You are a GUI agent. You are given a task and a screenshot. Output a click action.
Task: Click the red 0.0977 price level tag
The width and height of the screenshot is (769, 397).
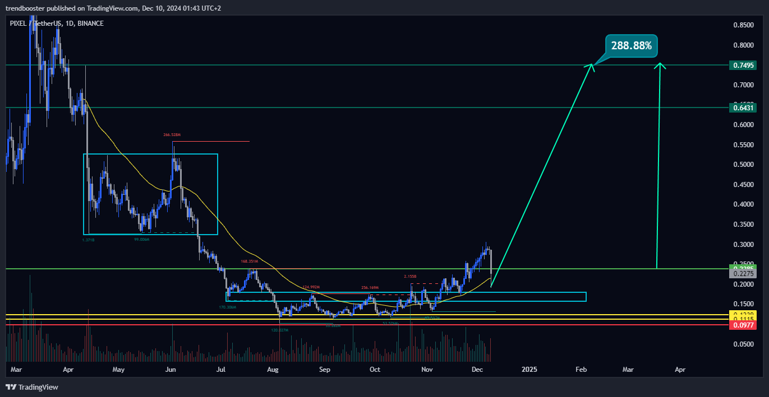pos(744,325)
